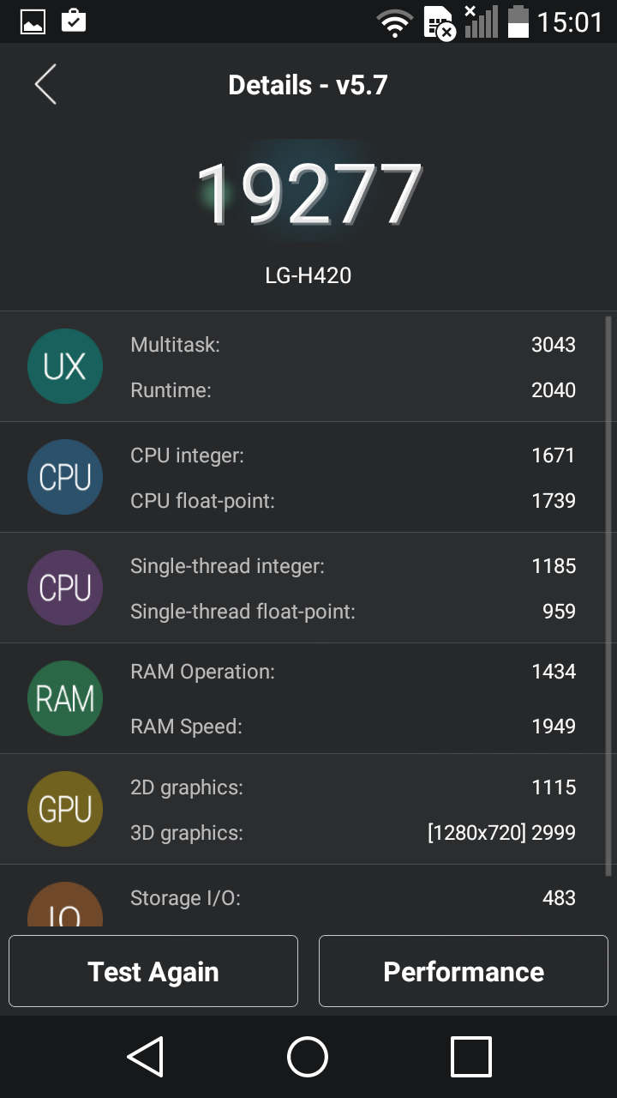This screenshot has height=1098, width=617.
Task: Tap the picture notification icon
Action: (x=33, y=21)
